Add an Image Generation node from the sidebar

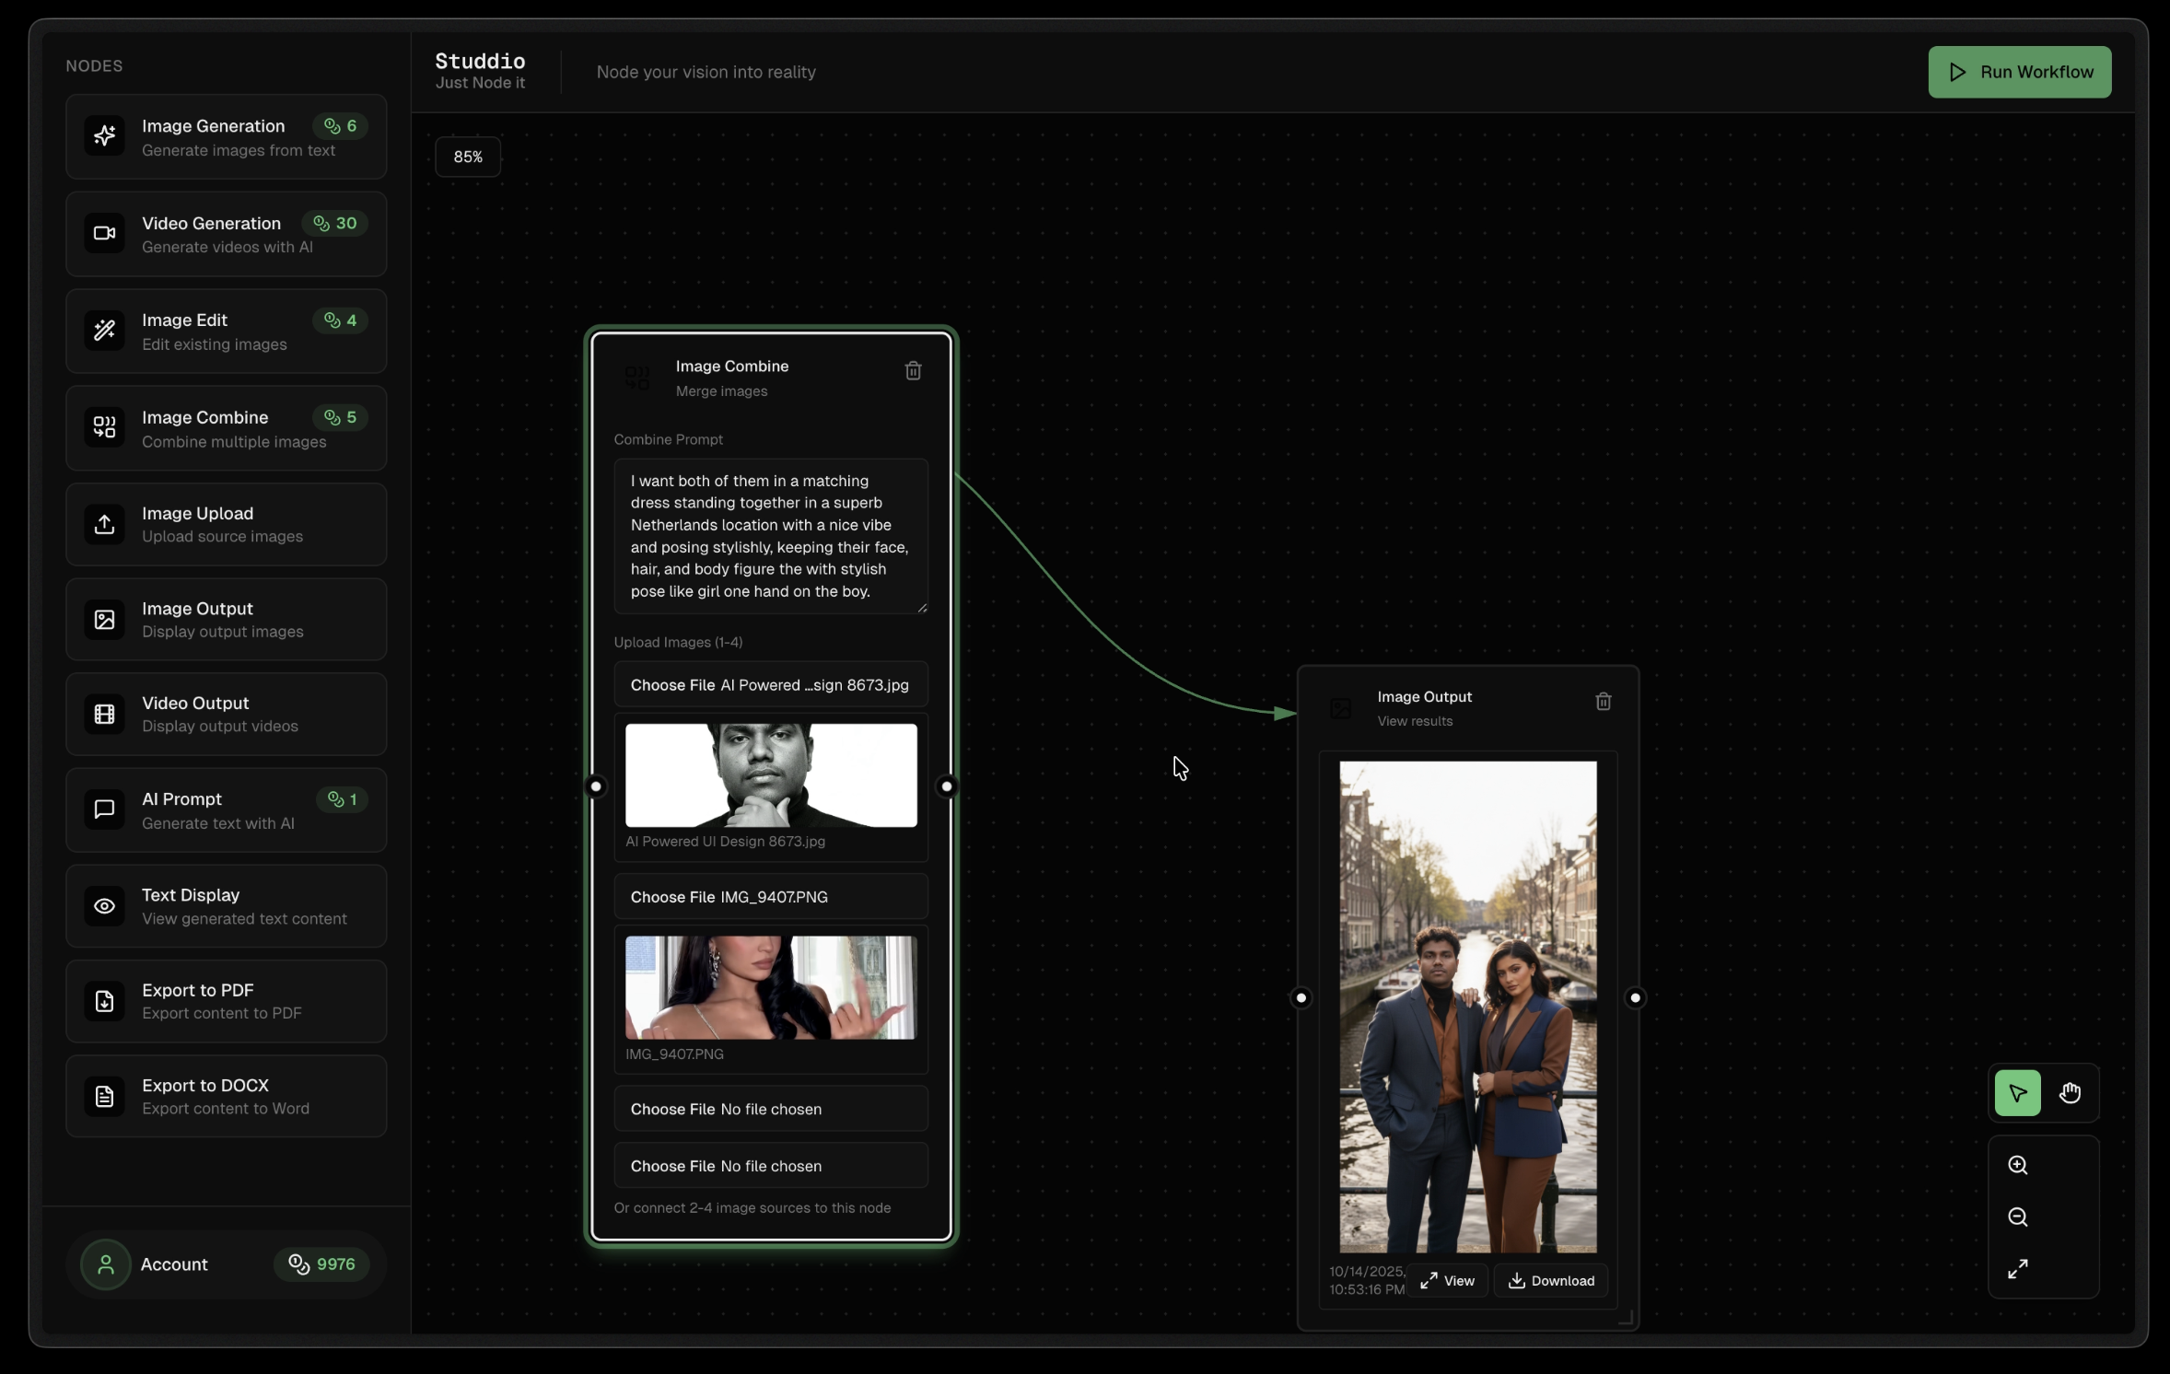226,137
